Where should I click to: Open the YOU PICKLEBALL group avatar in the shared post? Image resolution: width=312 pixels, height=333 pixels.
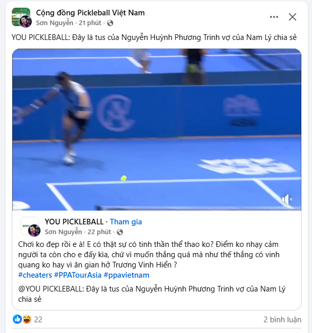(x=29, y=225)
